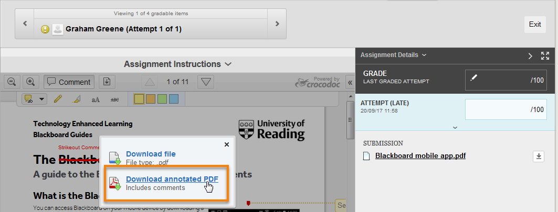Select the text annotation tool
Viewport: 558px width, 212px height.
(x=96, y=100)
